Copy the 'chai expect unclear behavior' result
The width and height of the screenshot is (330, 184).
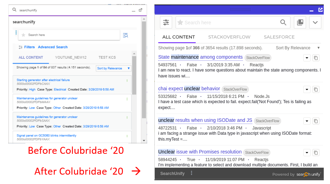tap(316, 90)
